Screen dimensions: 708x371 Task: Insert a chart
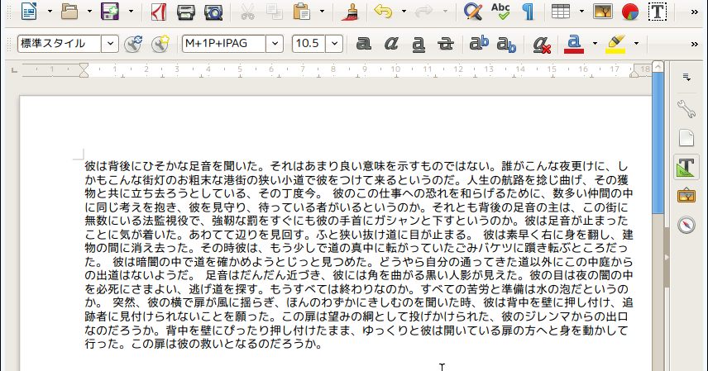(630, 12)
